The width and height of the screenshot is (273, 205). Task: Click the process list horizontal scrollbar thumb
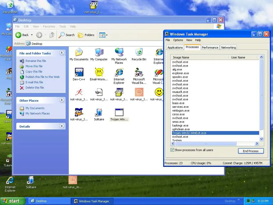206,143
